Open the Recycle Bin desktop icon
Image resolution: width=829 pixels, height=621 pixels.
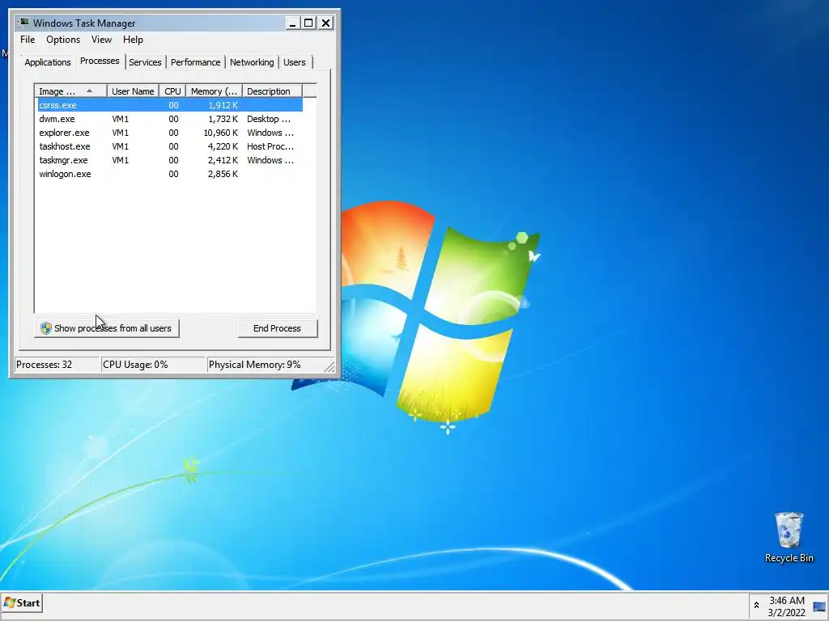(789, 537)
